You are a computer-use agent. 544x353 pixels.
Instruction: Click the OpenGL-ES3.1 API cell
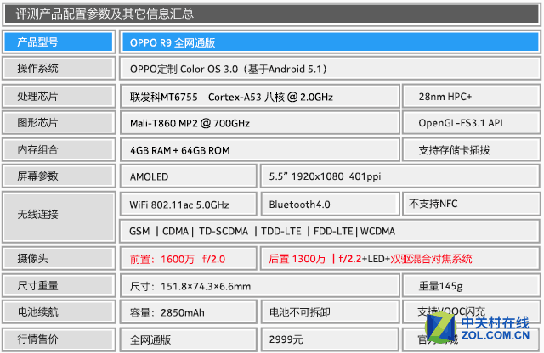[x=469, y=123]
